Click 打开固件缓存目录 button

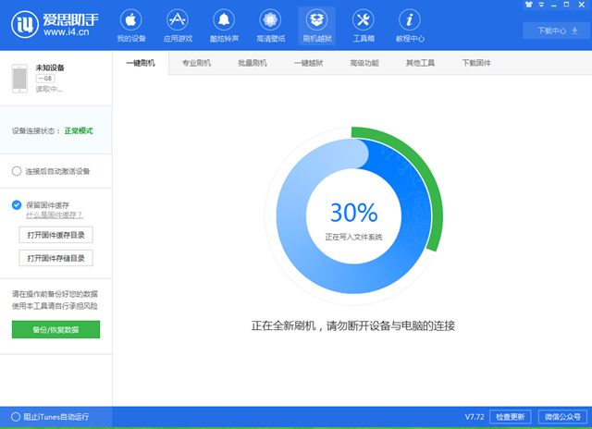[56, 235]
